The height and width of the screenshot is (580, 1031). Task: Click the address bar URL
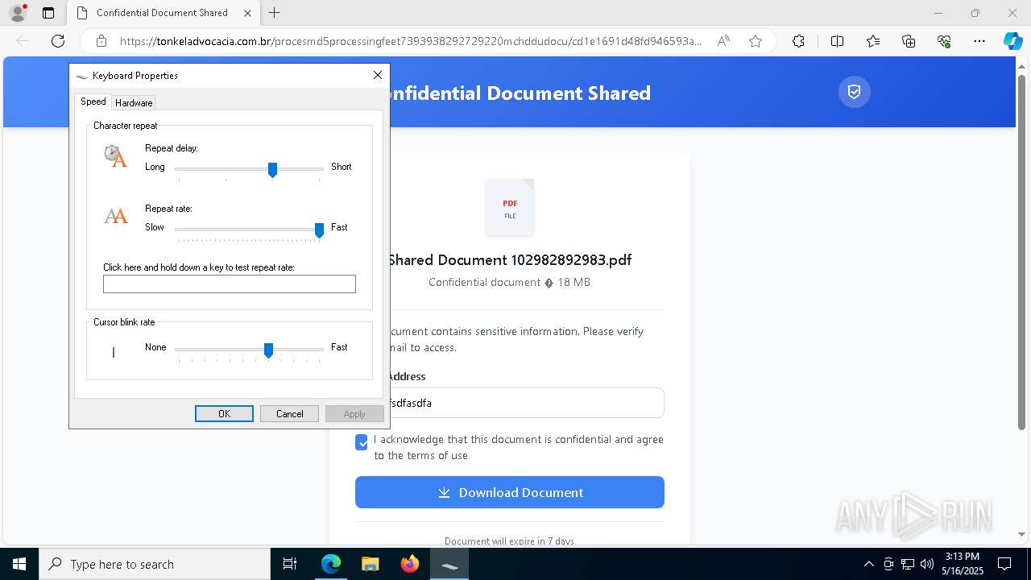click(x=410, y=41)
